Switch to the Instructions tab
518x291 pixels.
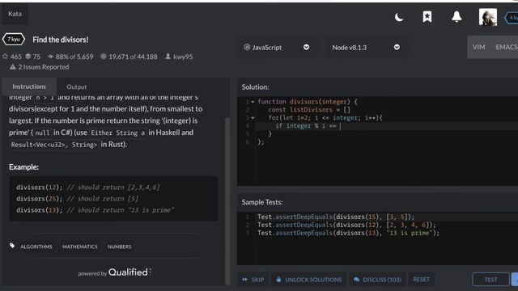pos(29,86)
